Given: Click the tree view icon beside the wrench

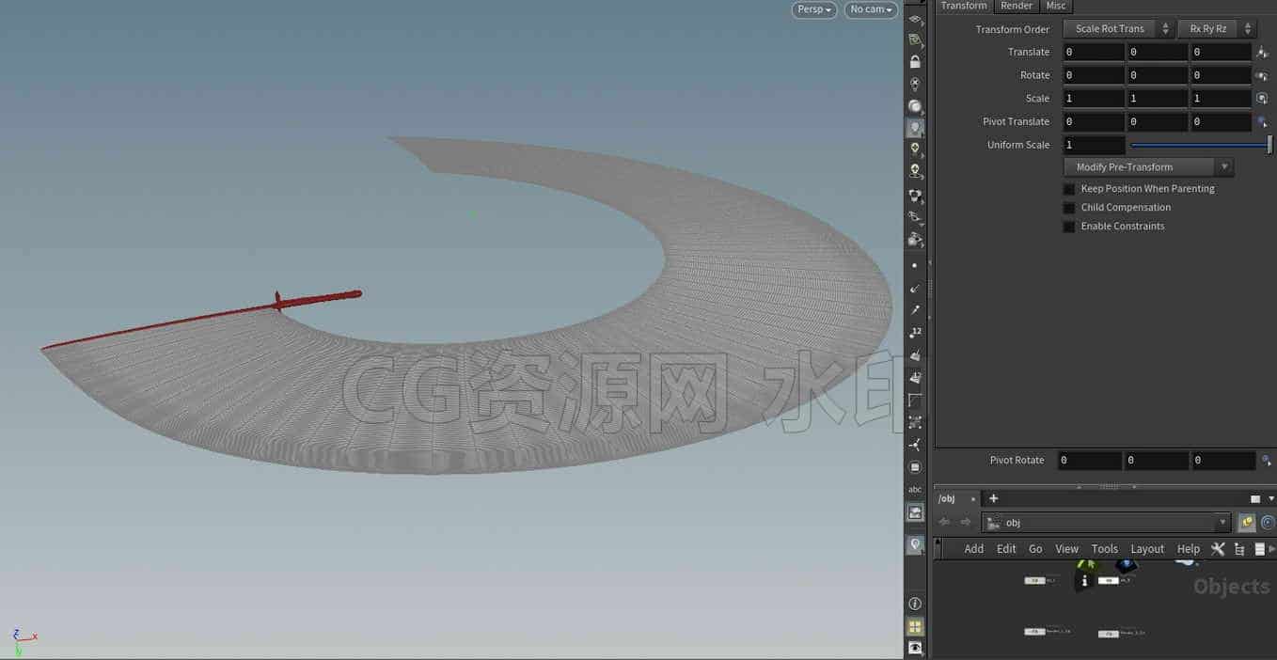Looking at the screenshot, I should [x=1239, y=549].
